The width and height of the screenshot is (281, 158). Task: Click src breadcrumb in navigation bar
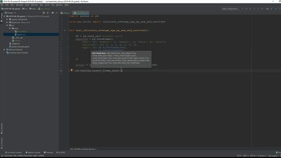tap(25, 9)
